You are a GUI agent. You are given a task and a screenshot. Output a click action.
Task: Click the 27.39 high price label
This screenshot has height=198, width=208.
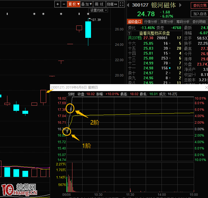[x=96, y=20]
